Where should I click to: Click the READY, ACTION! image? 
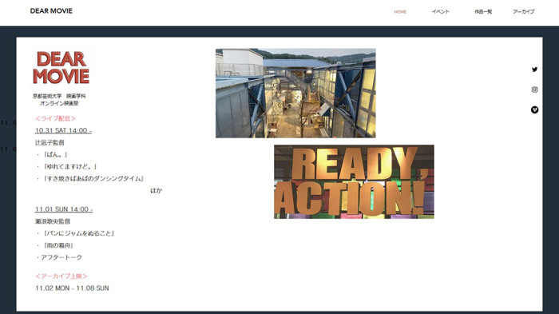tap(354, 181)
